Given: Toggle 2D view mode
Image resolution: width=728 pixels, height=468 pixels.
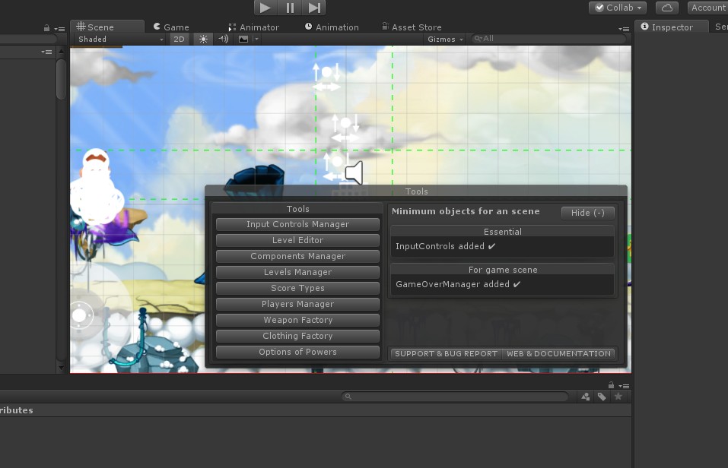Looking at the screenshot, I should click(x=179, y=39).
